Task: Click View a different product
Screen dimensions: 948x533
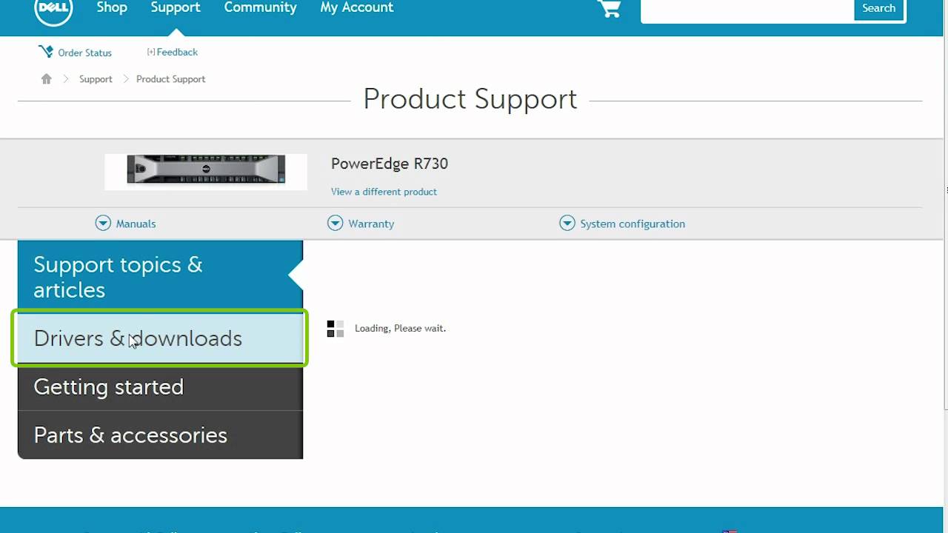Action: pyautogui.click(x=384, y=192)
